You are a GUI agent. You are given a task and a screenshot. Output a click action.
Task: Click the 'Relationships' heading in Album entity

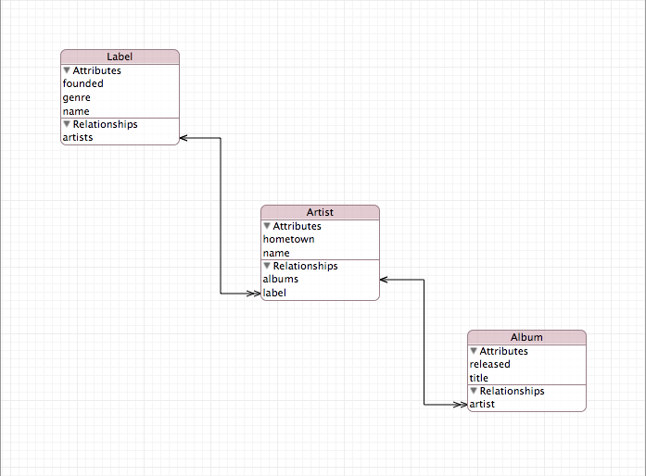click(x=513, y=391)
